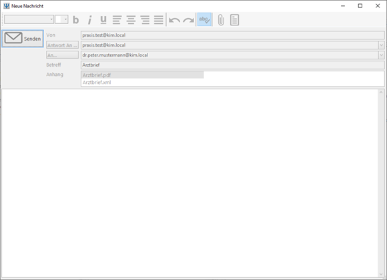The image size is (387, 280).
Task: Center the message text
Action: tap(131, 20)
